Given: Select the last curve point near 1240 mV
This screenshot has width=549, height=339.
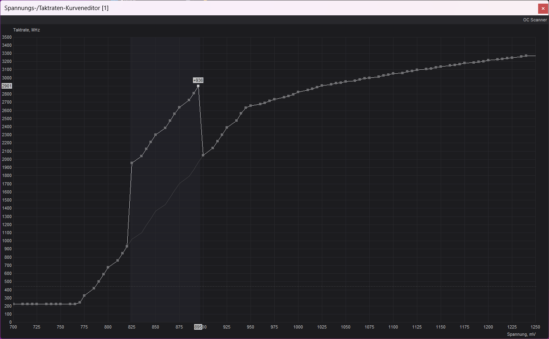Looking at the screenshot, I should [526, 56].
